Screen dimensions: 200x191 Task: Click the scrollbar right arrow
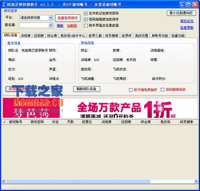tap(196, 181)
